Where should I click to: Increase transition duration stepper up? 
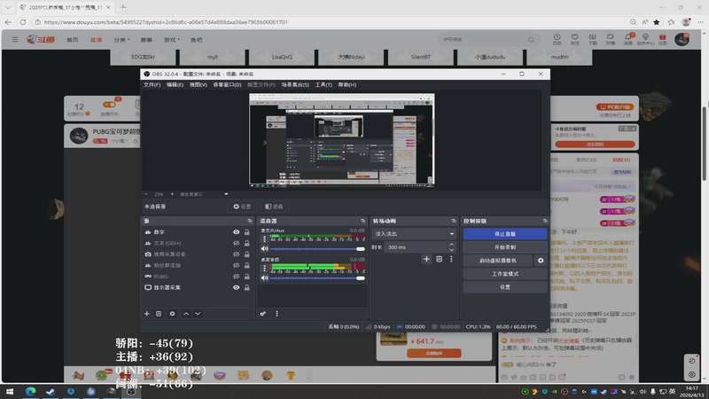[451, 245]
